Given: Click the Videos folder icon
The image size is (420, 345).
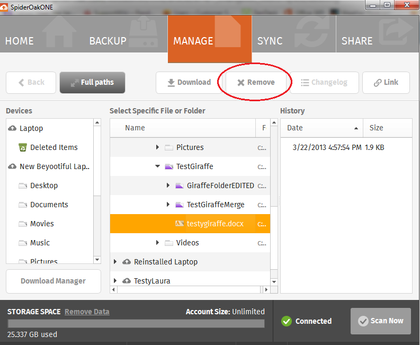Looking at the screenshot, I should 169,243.
